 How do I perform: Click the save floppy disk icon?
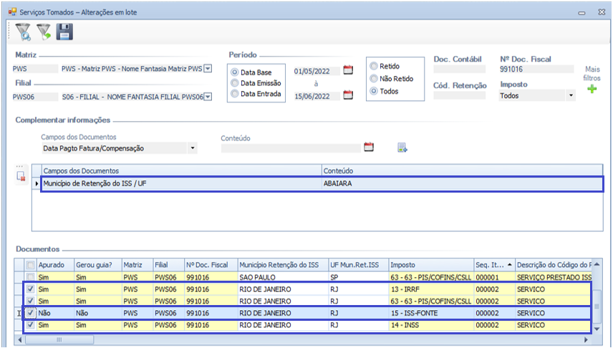click(x=64, y=32)
